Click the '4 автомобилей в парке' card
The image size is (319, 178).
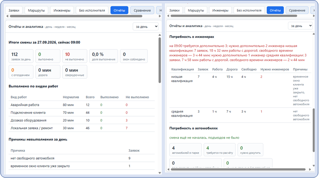(x=186, y=150)
